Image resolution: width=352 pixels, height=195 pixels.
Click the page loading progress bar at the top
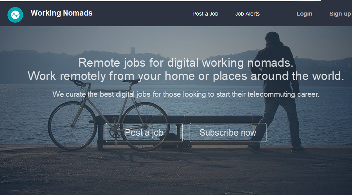tap(160, 0)
